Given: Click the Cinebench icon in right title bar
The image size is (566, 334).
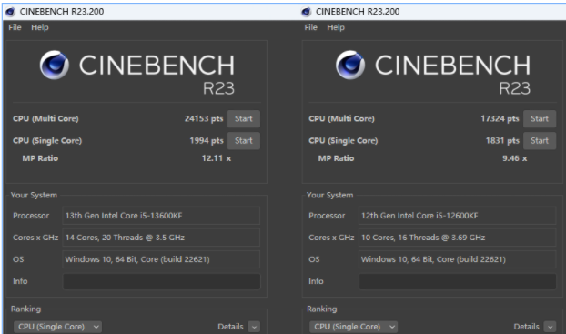Looking at the screenshot, I should (306, 12).
